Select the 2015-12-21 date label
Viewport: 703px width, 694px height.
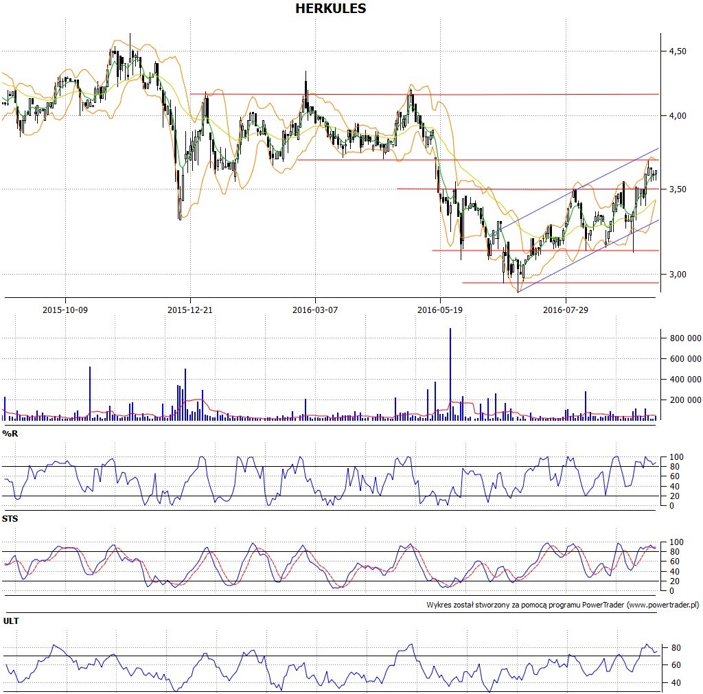pos(189,310)
